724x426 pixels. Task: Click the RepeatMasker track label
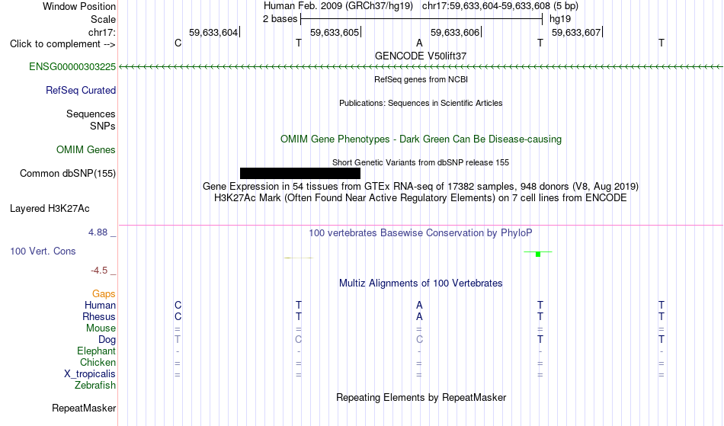tap(84, 408)
